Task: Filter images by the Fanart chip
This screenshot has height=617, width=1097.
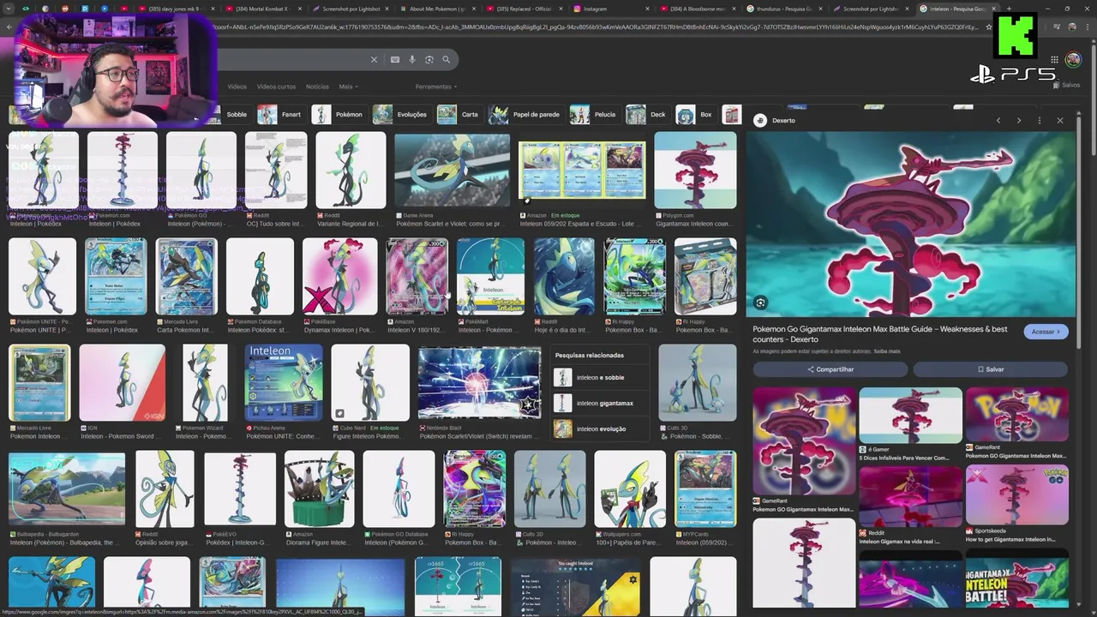Action: 281,115
